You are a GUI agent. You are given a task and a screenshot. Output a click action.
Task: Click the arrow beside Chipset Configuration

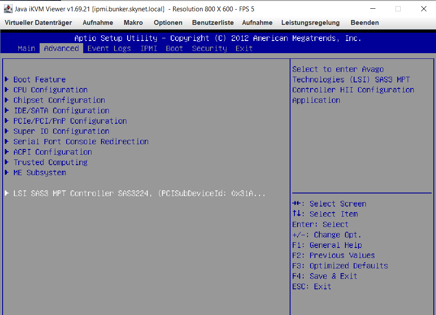pyautogui.click(x=7, y=100)
